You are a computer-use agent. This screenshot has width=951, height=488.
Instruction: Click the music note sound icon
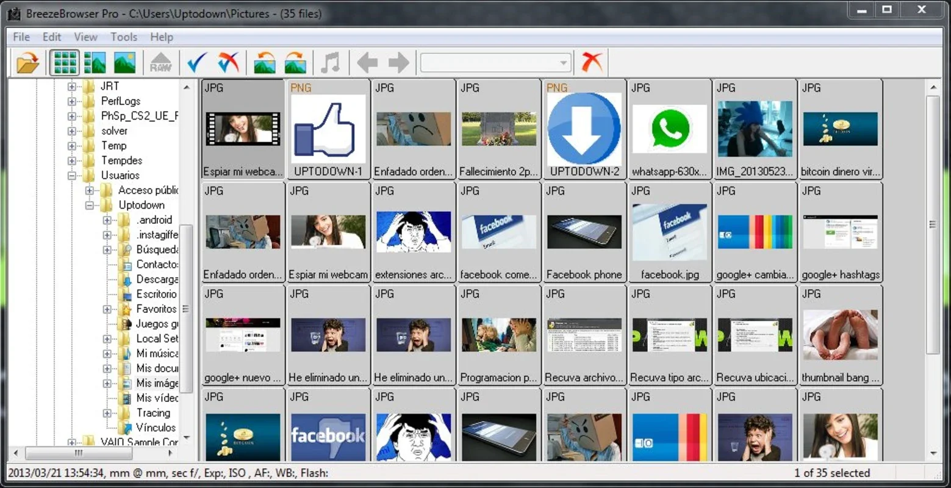point(331,62)
